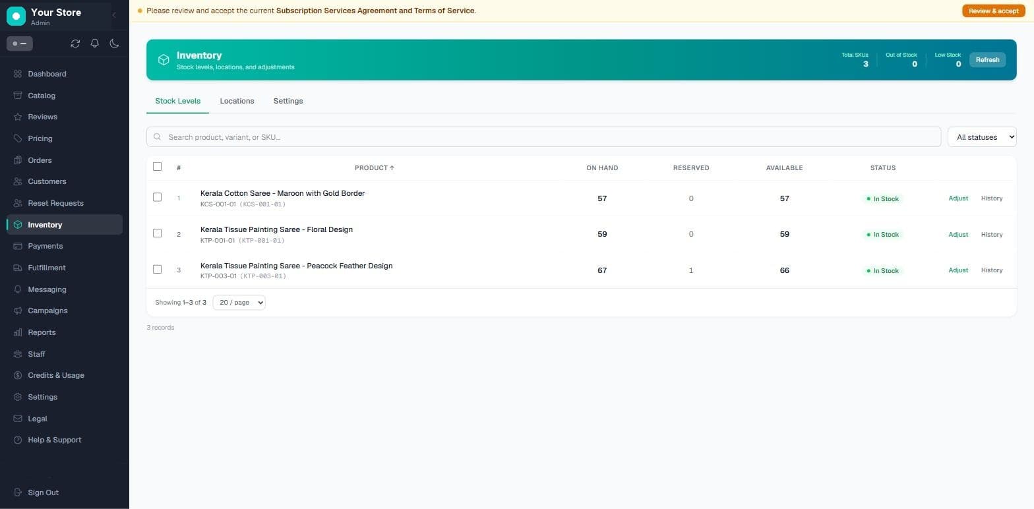Switch to the Stock Levels tab
Image resolution: width=1034 pixels, height=509 pixels.
click(x=177, y=101)
